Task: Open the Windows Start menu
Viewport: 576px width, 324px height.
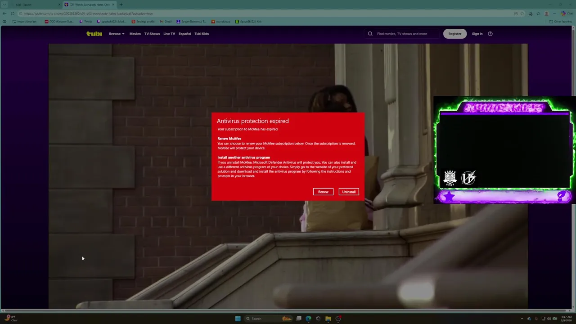Action: pyautogui.click(x=238, y=319)
